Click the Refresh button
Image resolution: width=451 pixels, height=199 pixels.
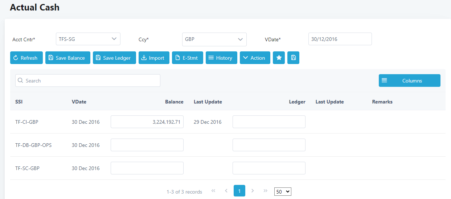pos(26,58)
